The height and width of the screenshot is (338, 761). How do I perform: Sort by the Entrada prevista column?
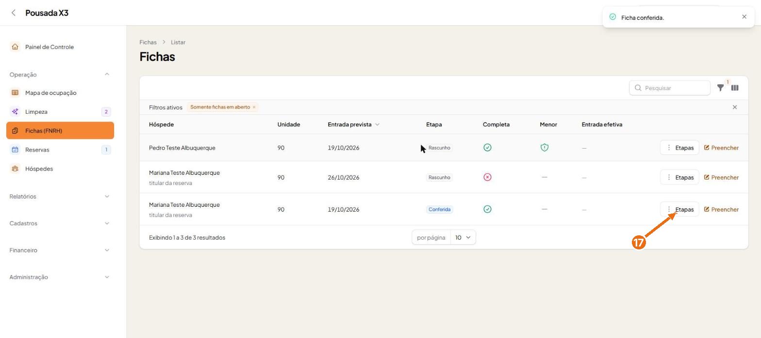pyautogui.click(x=353, y=124)
